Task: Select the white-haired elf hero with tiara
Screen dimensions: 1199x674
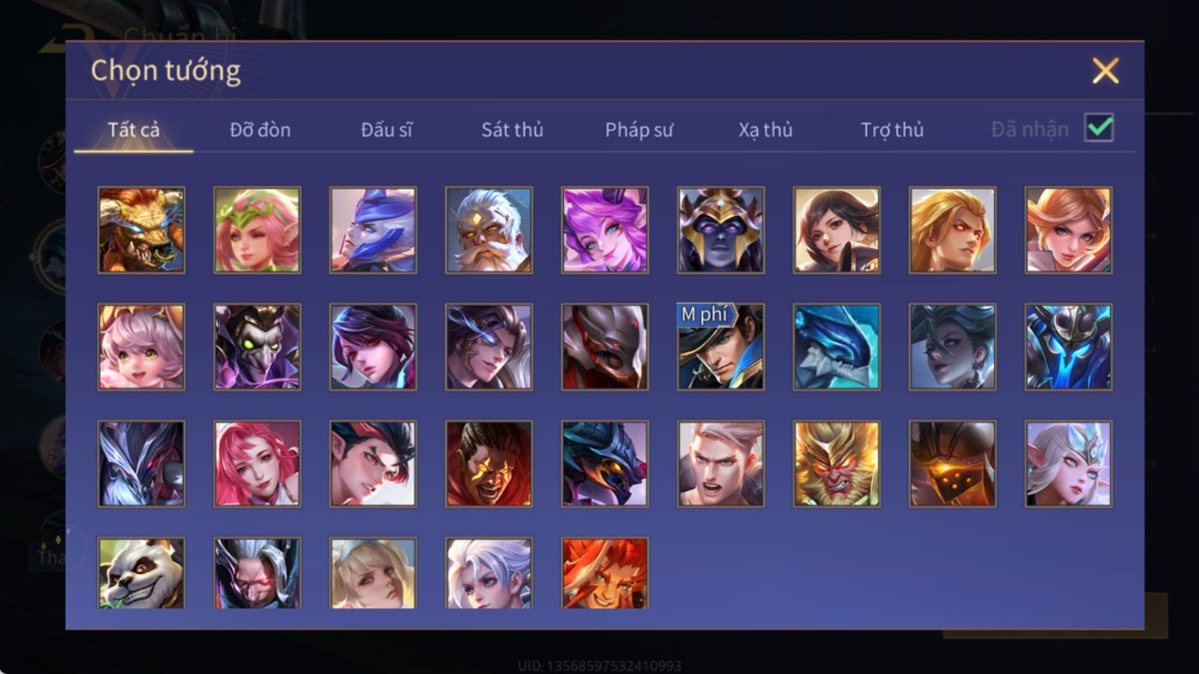Action: 1068,464
